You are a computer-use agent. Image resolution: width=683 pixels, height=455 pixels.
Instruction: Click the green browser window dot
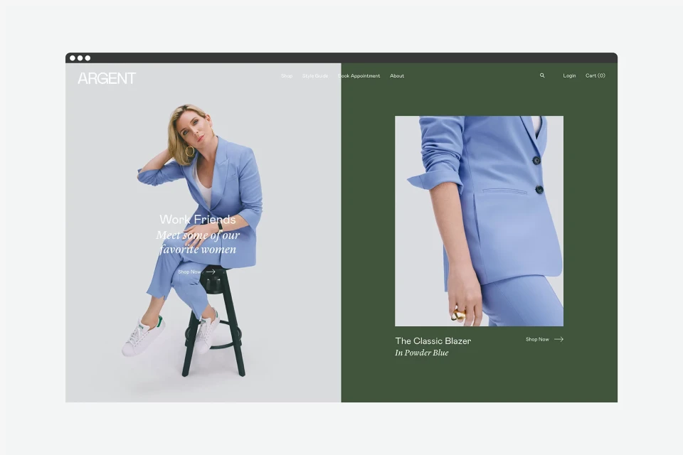pyautogui.click(x=88, y=58)
